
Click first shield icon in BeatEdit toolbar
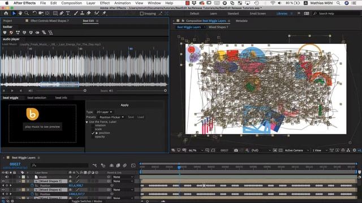click(5, 33)
